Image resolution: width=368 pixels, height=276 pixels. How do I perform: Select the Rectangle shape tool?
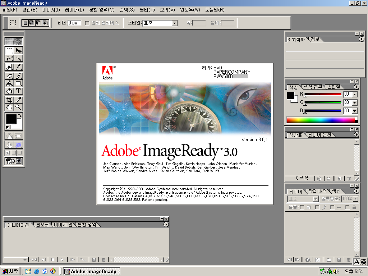(18, 83)
